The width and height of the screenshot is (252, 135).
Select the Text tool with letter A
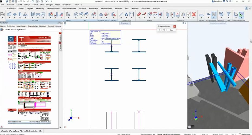[x=126, y=14]
